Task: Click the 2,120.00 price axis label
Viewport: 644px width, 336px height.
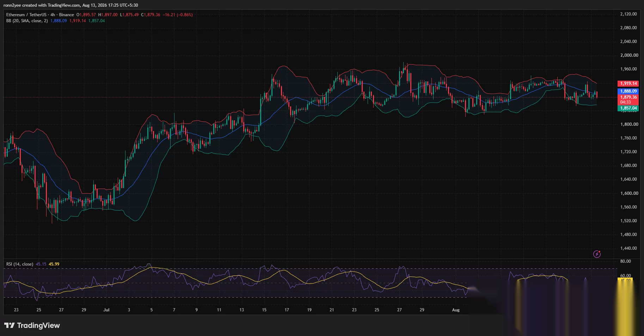Action: click(x=628, y=14)
